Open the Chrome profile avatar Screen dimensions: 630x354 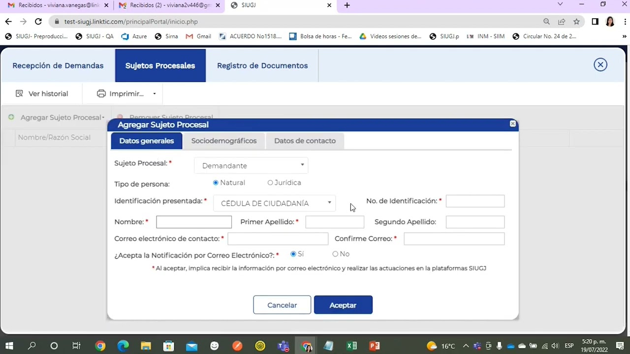coord(610,22)
